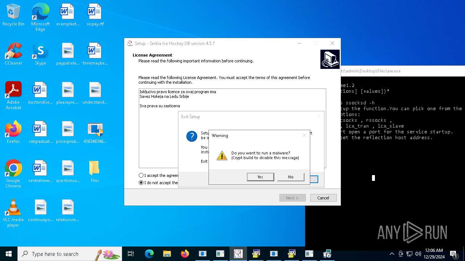The width and height of the screenshot is (465, 261).
Task: Open the notification center
Action: pos(453,254)
